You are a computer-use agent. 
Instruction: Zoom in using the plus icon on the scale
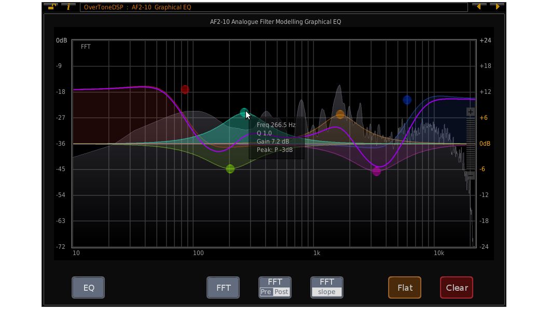click(470, 111)
